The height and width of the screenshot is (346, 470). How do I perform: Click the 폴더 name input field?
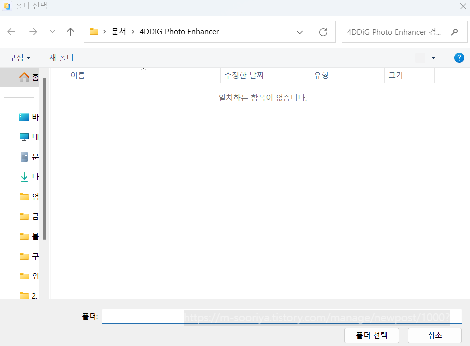[282, 316]
